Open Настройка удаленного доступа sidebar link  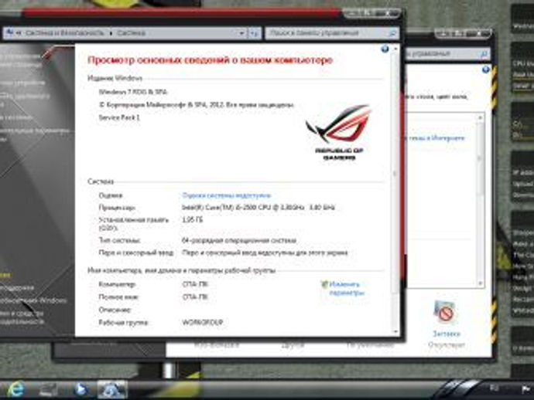click(25, 100)
